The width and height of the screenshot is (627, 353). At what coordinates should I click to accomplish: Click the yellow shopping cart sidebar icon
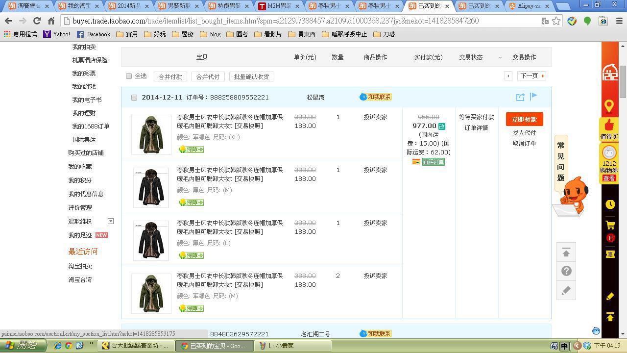tap(610, 226)
